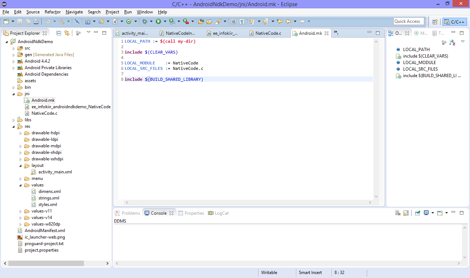
Task: Click the New file toolbar icon
Action: 6,22
